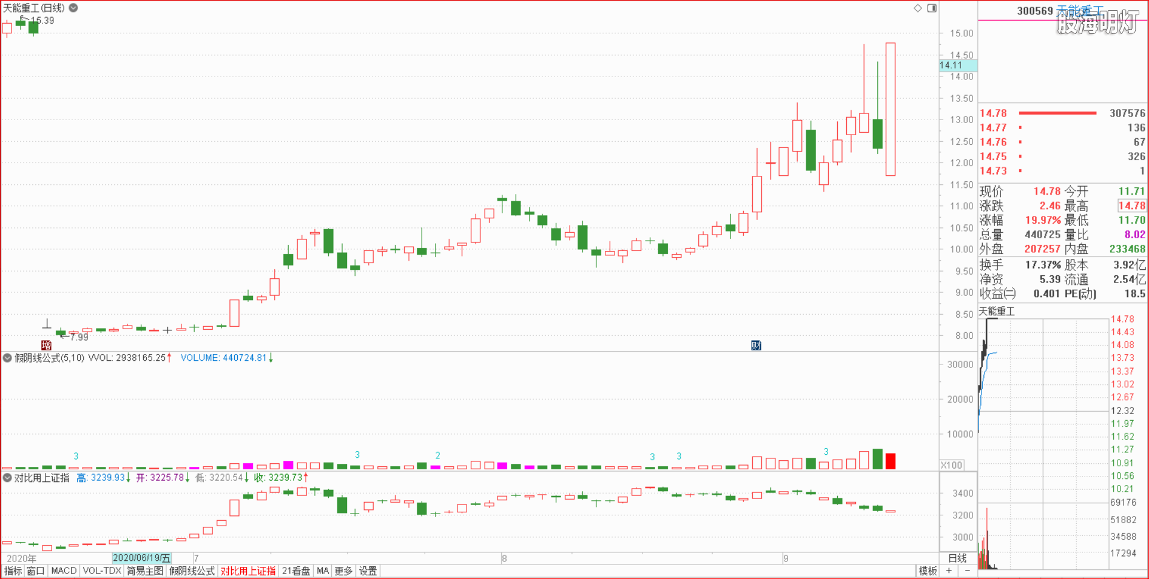The width and height of the screenshot is (1149, 579).
Task: Click the 最高 14.78 highlighted value
Action: 1132,206
